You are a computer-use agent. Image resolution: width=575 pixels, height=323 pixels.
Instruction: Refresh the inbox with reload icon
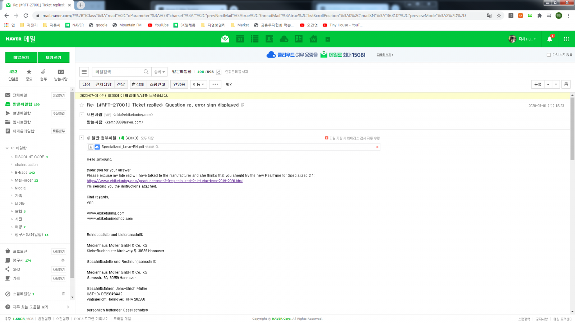tap(218, 72)
